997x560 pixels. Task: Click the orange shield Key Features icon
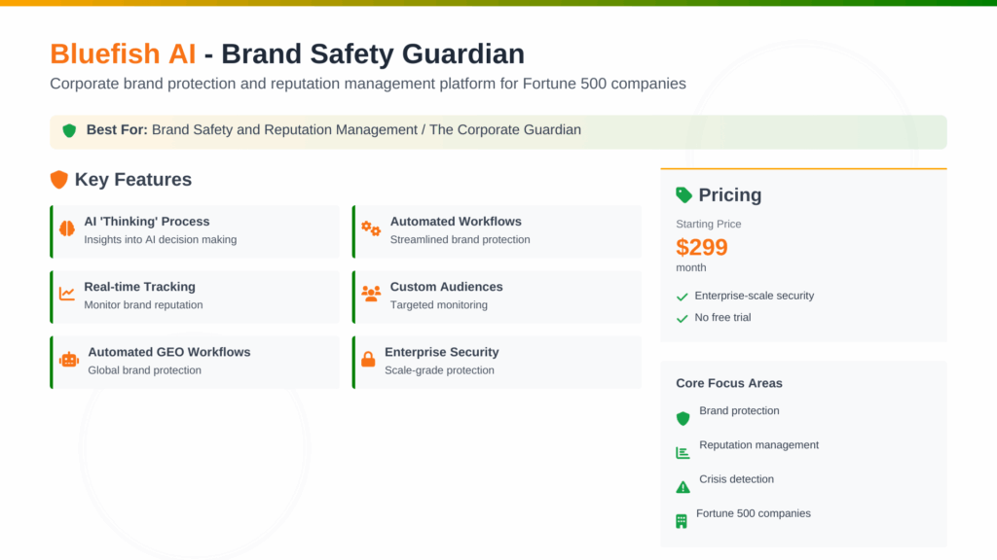[59, 180]
